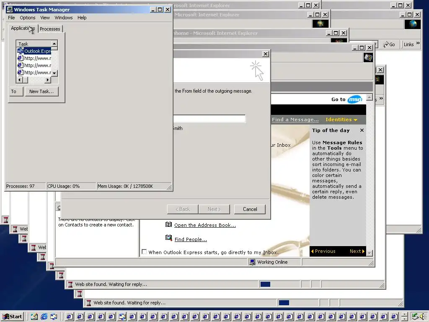Image resolution: width=429 pixels, height=322 pixels.
Task: Click the wizard's greyed < Back button
Action: 183,209
